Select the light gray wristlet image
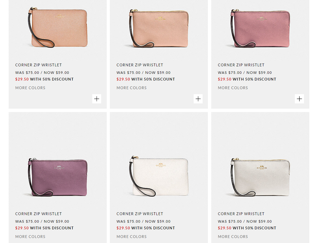The width and height of the screenshot is (311, 243). click(260, 177)
